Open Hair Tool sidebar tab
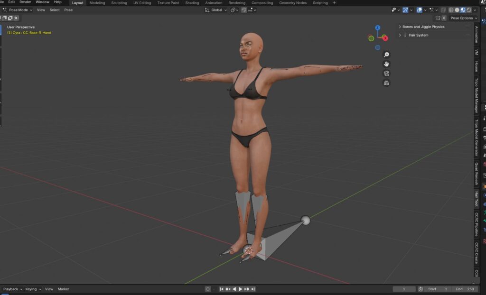Image resolution: width=486 pixels, height=295 pixels. (x=477, y=199)
